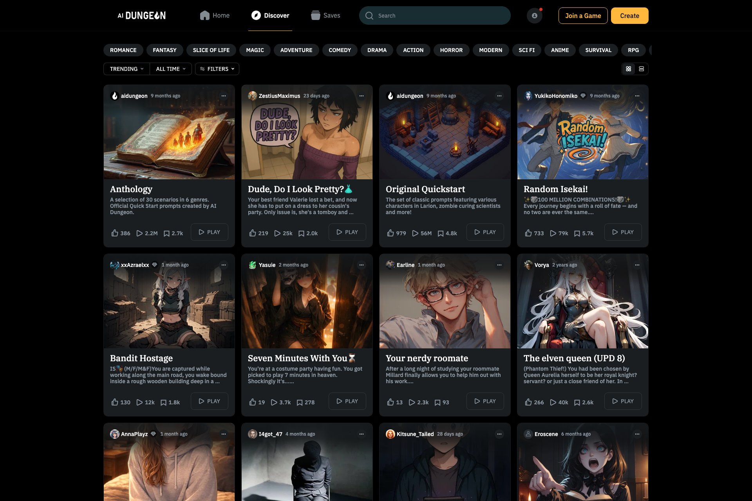Bookmark the Random Isekai! scenario
752x501 pixels.
pyautogui.click(x=577, y=233)
